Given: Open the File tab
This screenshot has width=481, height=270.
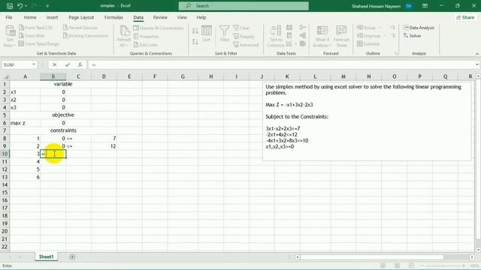Looking at the screenshot, I should pos(9,17).
